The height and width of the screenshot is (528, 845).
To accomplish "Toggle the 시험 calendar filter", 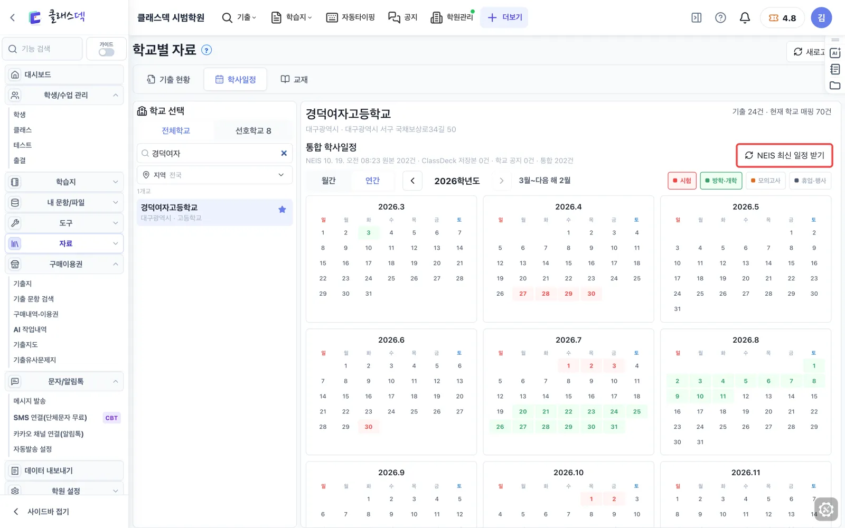I will pos(682,181).
